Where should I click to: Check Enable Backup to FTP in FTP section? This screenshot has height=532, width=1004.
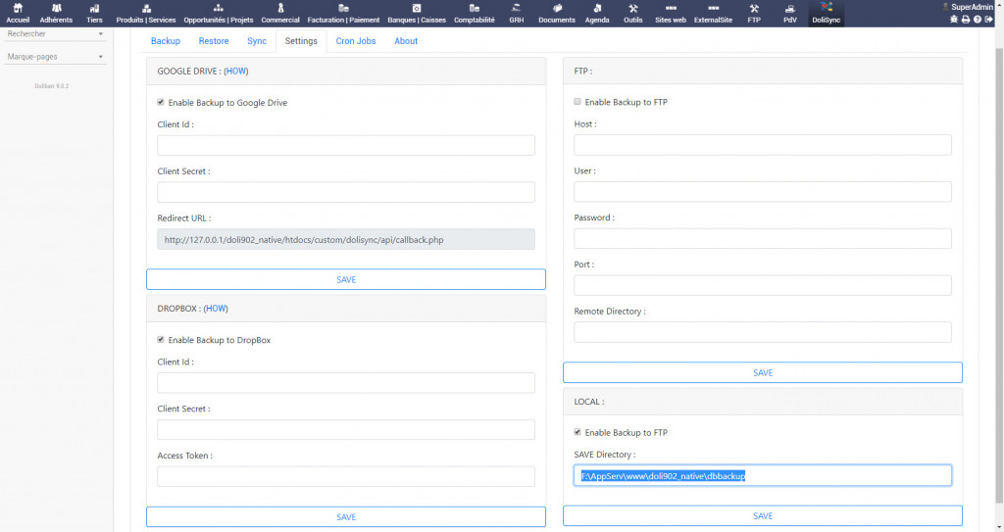[x=577, y=102]
